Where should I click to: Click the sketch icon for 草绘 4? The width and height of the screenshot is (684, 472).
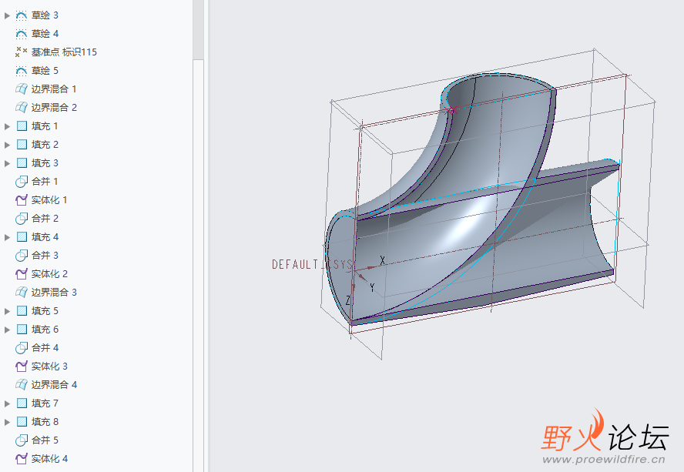click(21, 34)
